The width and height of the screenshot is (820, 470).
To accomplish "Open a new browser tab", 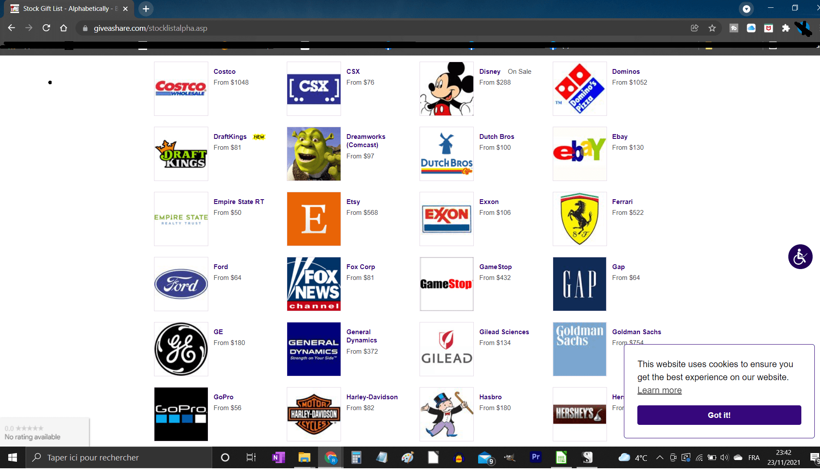I will (x=146, y=9).
